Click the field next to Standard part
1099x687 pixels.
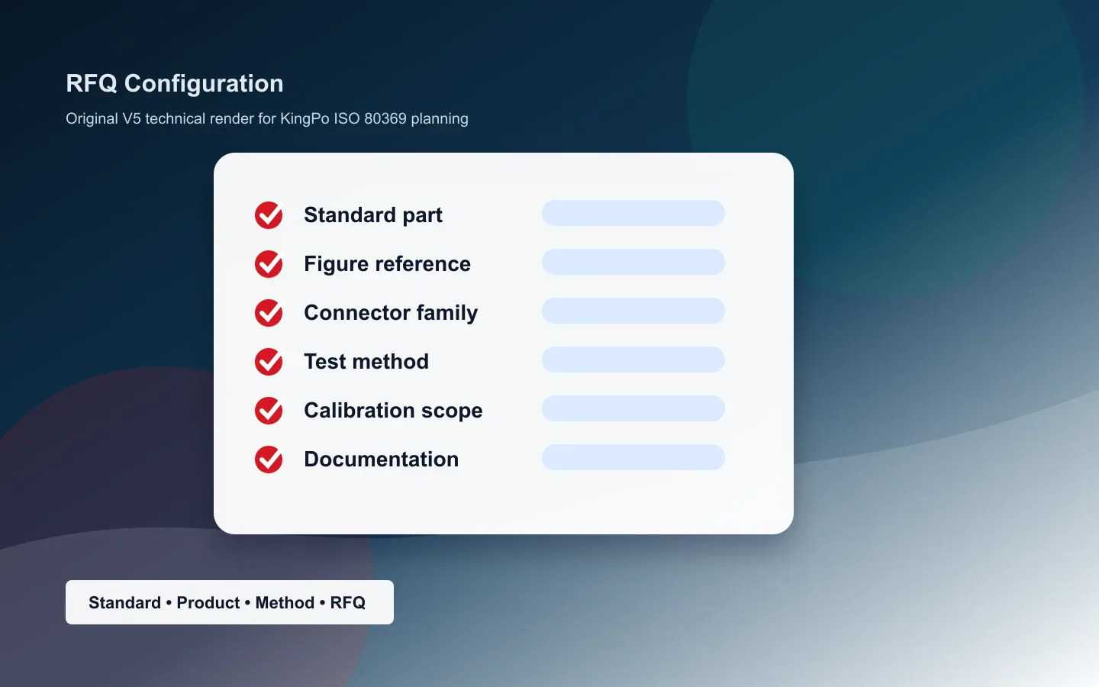[x=633, y=213]
